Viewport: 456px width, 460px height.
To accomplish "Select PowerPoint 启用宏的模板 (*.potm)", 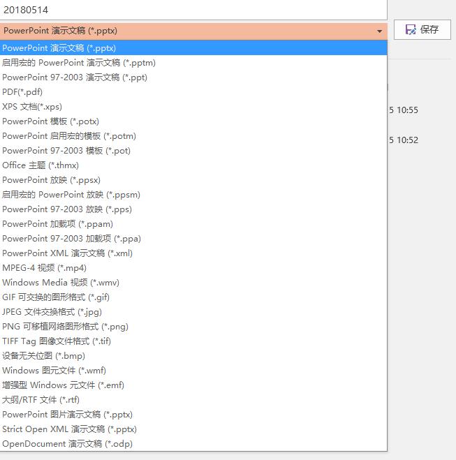I will point(193,136).
